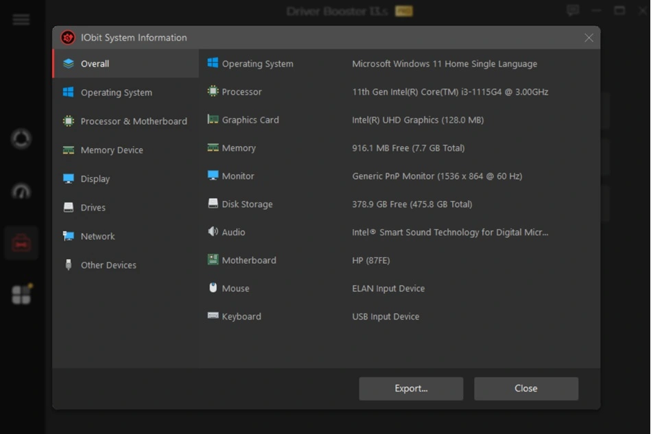Open Driver Booster hamburger menu
The height and width of the screenshot is (434, 651).
click(x=21, y=19)
